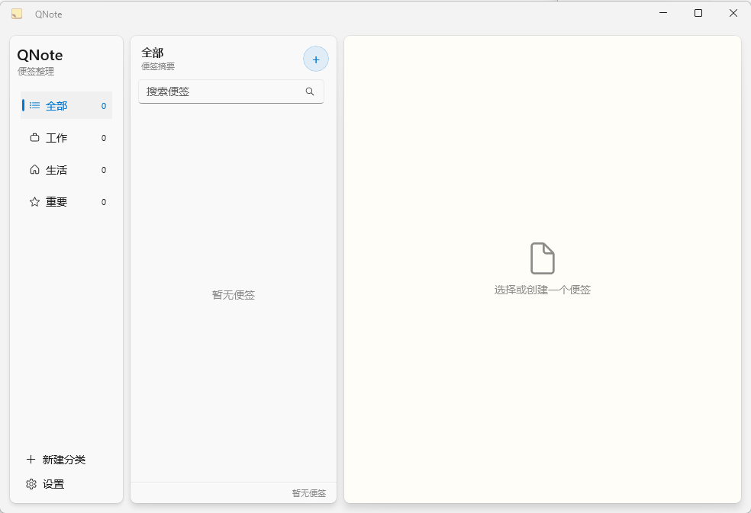Image resolution: width=751 pixels, height=513 pixels.
Task: Click the 0 count next to 生活
Action: point(104,170)
